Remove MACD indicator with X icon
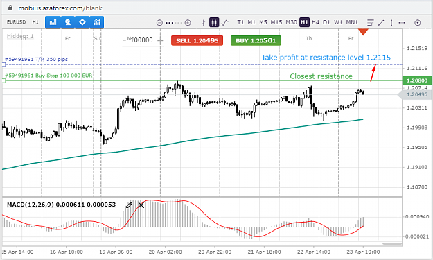433x260 pixels. click(x=141, y=205)
